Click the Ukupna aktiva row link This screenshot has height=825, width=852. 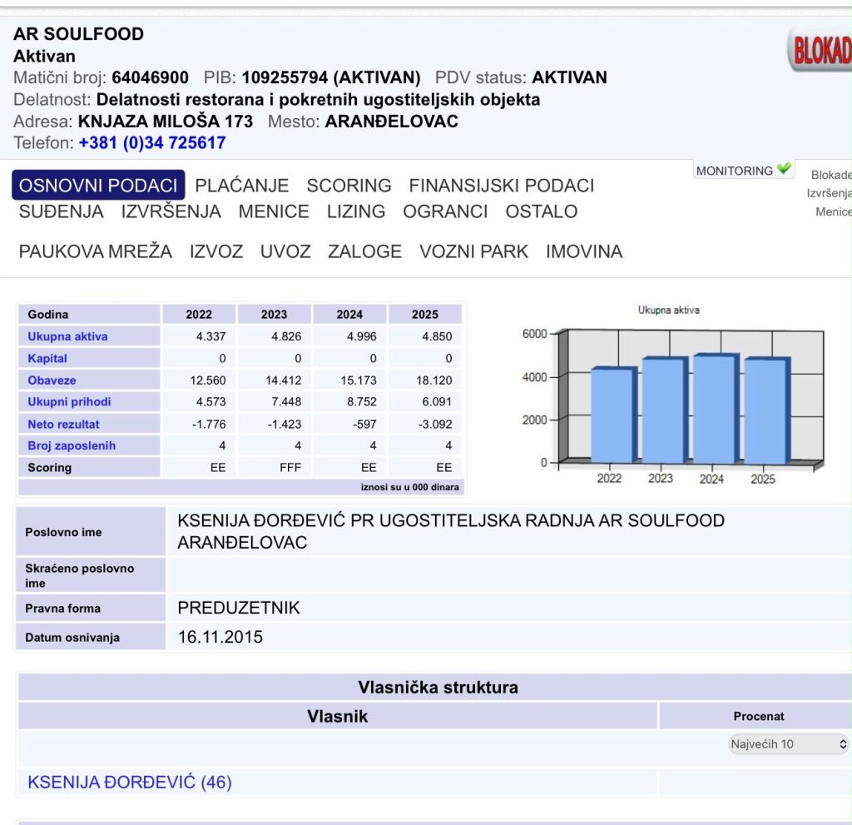(x=68, y=336)
